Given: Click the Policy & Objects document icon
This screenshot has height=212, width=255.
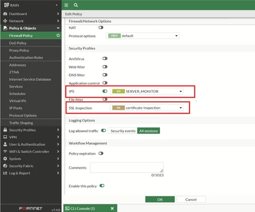Looking at the screenshot, I should point(5,28).
